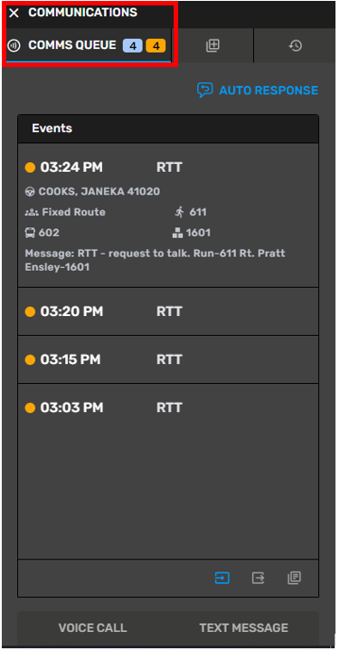
Task: Collapse the 03:24 PM RTT event
Action: (168, 168)
